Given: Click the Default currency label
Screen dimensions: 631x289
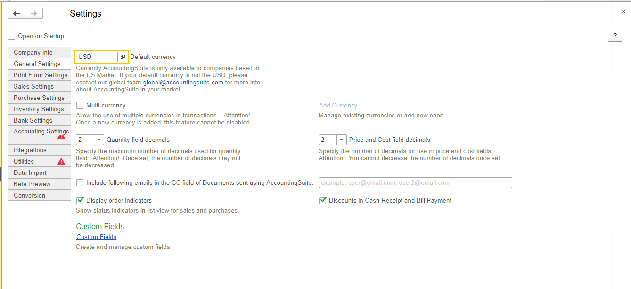Looking at the screenshot, I should pos(153,57).
